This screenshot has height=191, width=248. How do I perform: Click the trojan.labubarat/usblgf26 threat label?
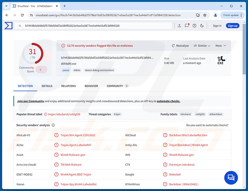64,114
